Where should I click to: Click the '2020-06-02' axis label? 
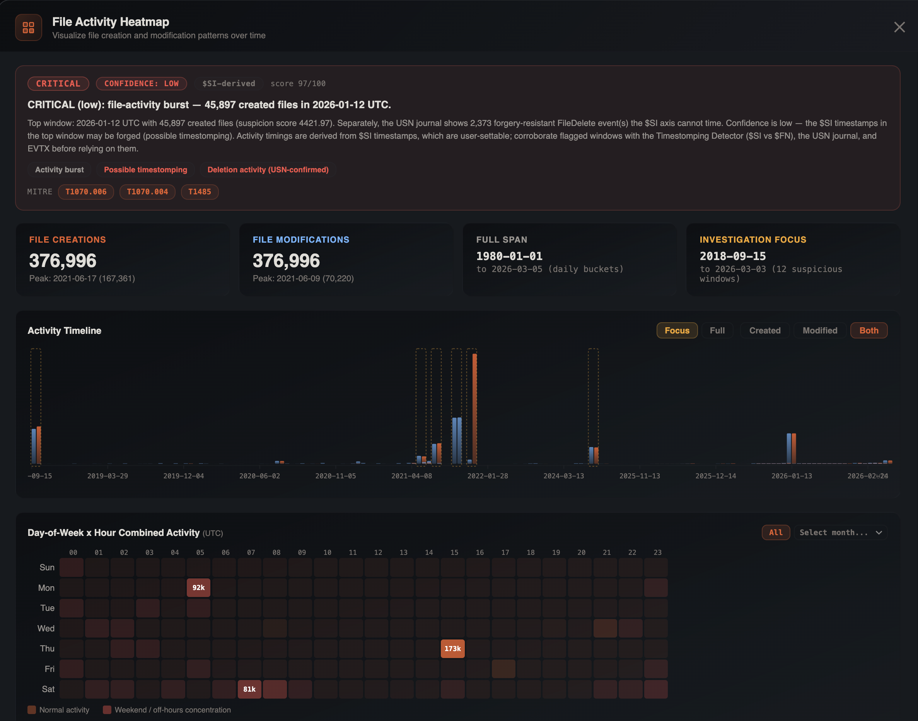click(x=259, y=476)
